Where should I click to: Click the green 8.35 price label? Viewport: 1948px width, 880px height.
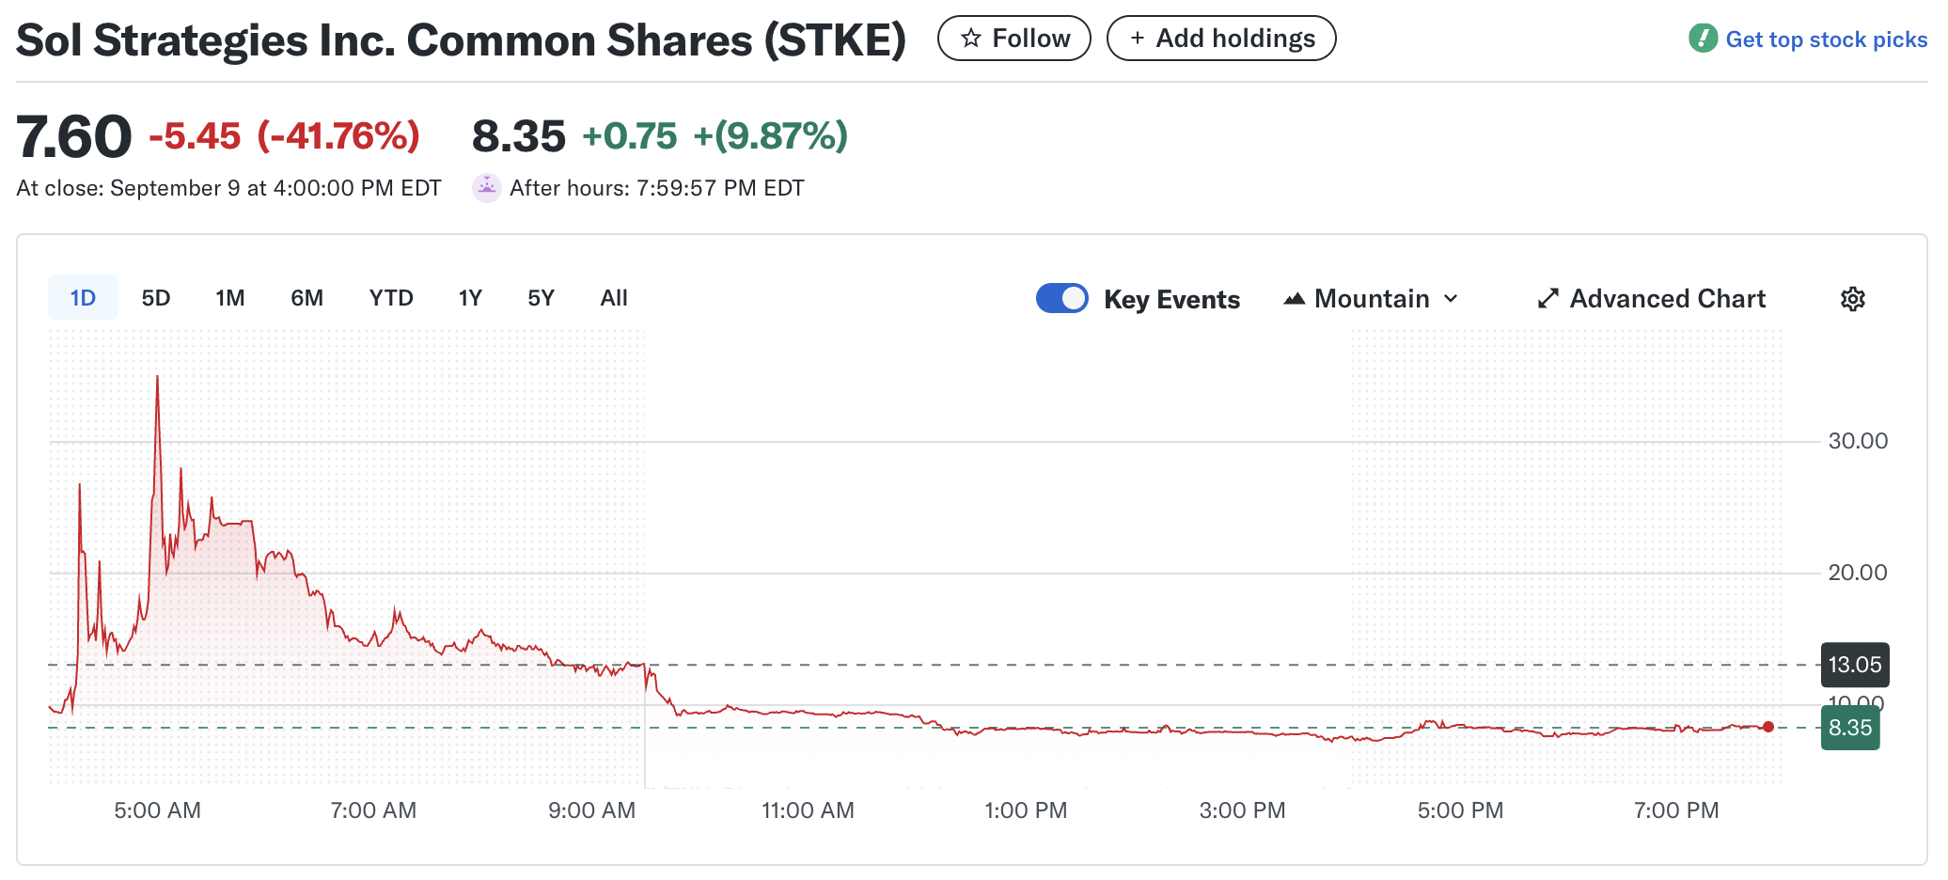click(1850, 728)
